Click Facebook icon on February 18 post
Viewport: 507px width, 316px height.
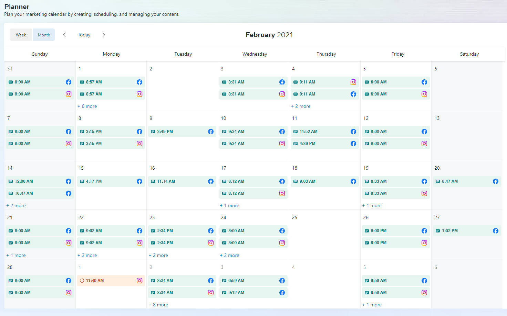click(353, 181)
